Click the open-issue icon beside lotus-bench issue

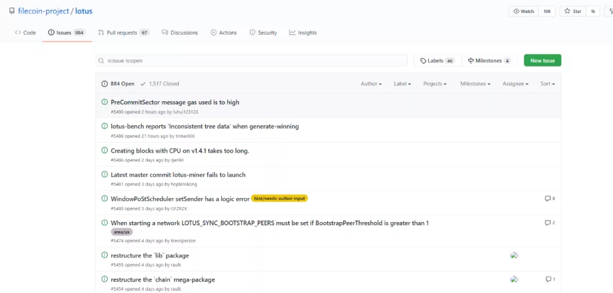(x=104, y=126)
